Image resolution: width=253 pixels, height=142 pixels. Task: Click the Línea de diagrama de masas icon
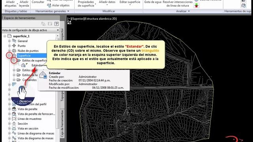(14, 133)
